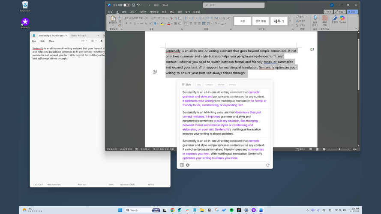Toggle Focus mode in Word status bar

coord(301,149)
